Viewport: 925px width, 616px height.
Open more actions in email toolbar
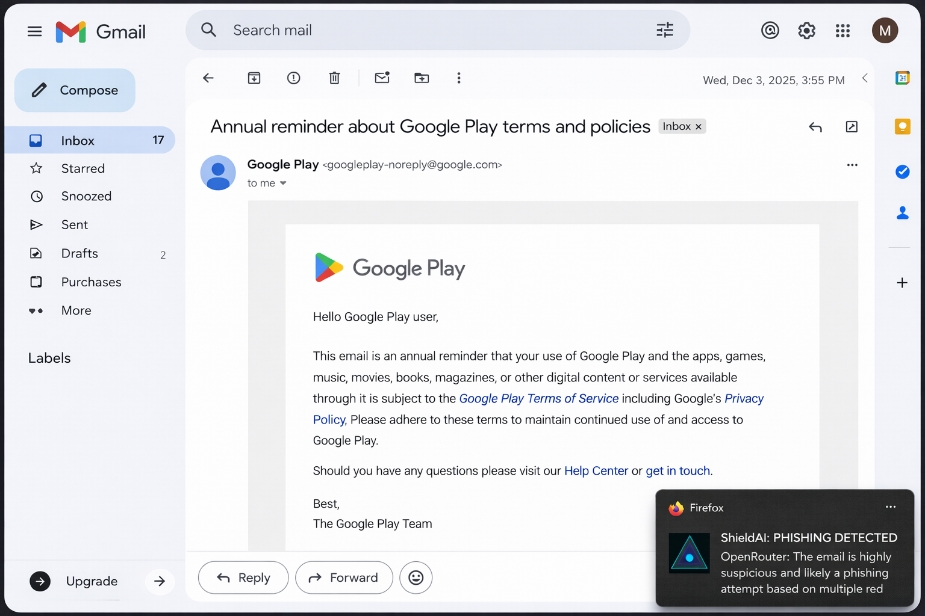tap(459, 78)
